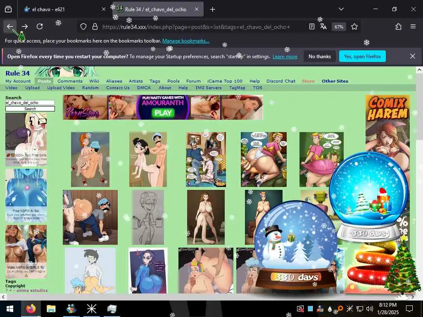Click the 'Search' button under the tag field

click(x=30, y=109)
